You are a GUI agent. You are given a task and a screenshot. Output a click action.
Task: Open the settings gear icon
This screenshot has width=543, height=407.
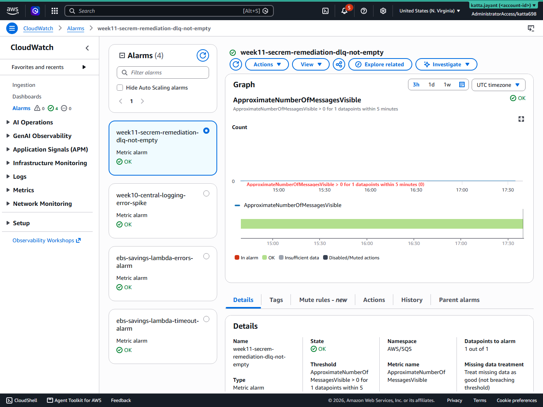coord(383,11)
